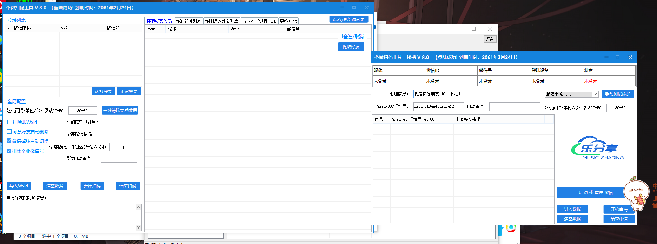
Task: Close the 秘书 V 8.0 window
Action: (630, 57)
